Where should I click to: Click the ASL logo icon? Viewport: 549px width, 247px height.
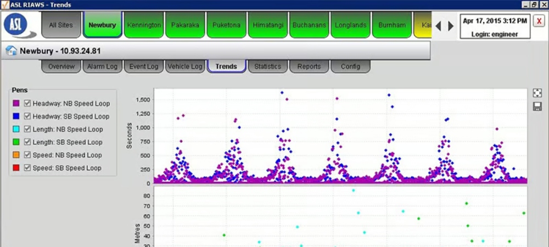pos(20,25)
